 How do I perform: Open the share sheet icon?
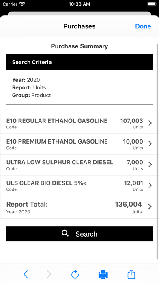pyautogui.click(x=131, y=274)
